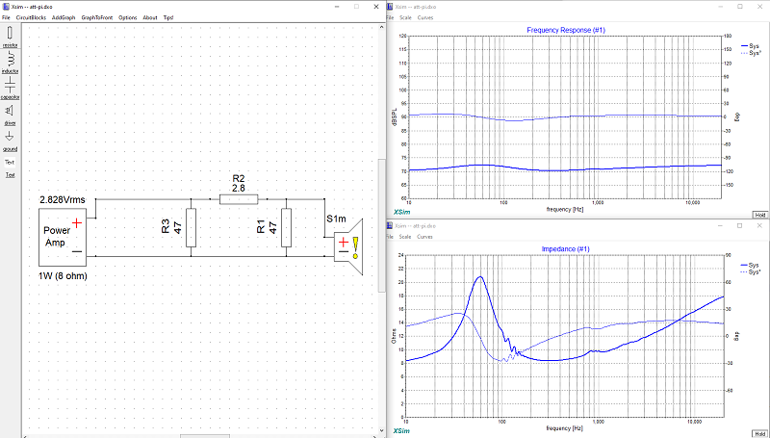This screenshot has height=438, width=770.
Task: Select the S1m speaker driver symbol
Action: click(x=348, y=246)
